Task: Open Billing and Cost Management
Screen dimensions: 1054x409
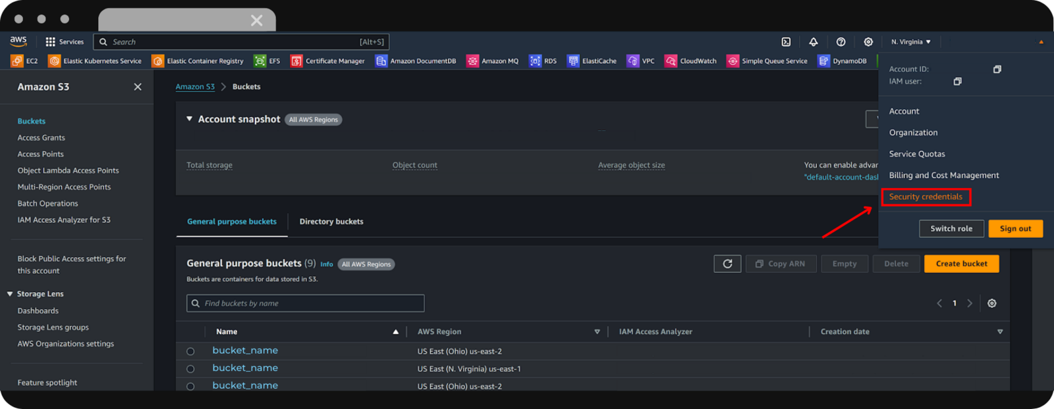Action: [x=944, y=175]
